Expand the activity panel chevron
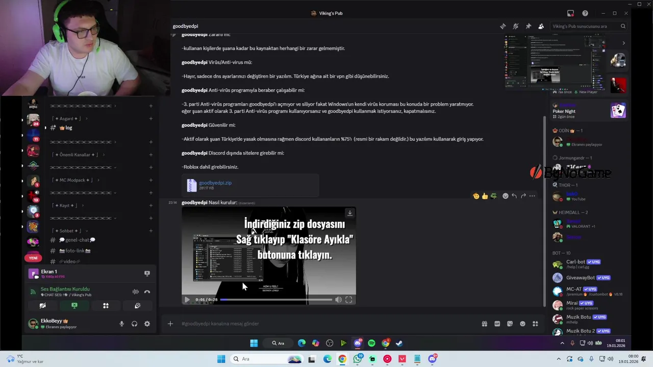This screenshot has height=367, width=653. (623, 43)
